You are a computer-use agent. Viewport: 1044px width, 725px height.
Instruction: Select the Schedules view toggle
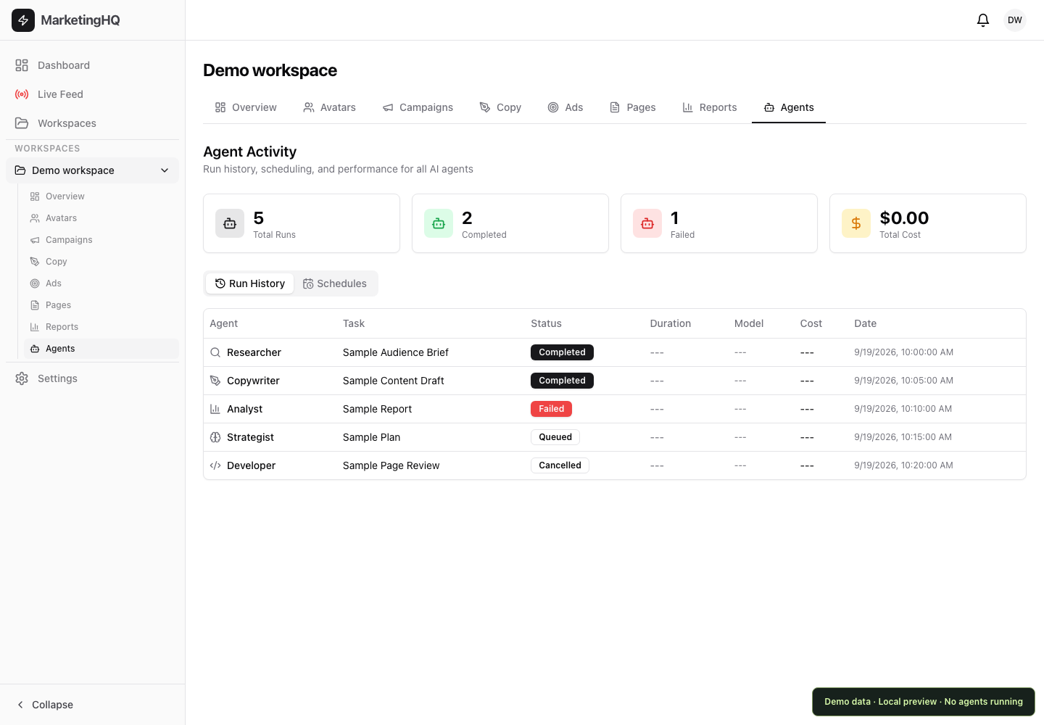coord(335,283)
